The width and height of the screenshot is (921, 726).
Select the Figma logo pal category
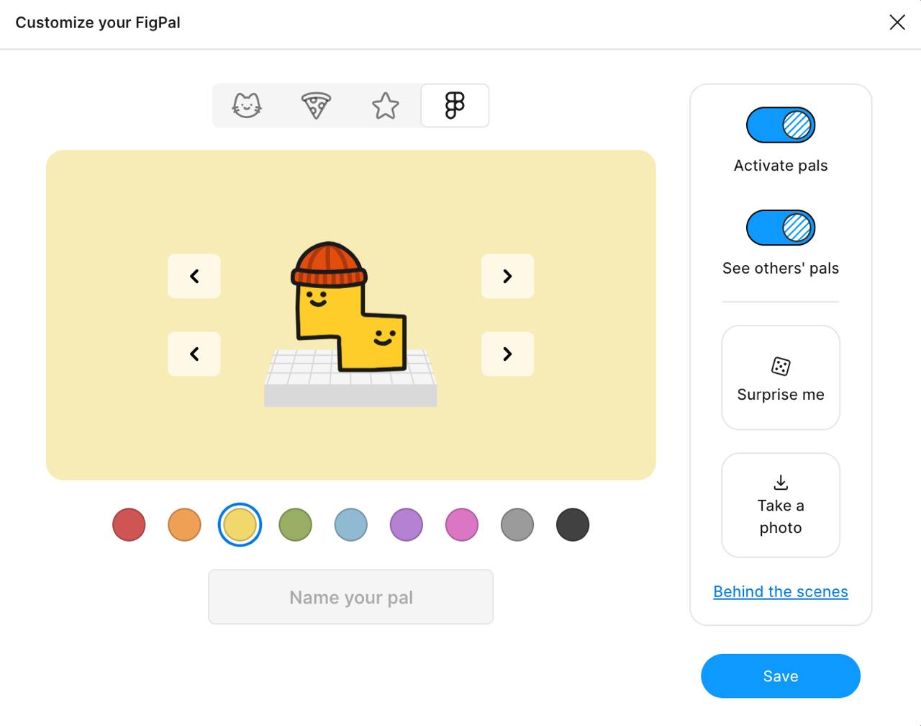click(455, 106)
